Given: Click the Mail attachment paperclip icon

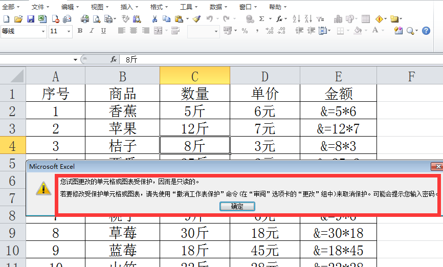Looking at the screenshot, I should pos(67,19).
